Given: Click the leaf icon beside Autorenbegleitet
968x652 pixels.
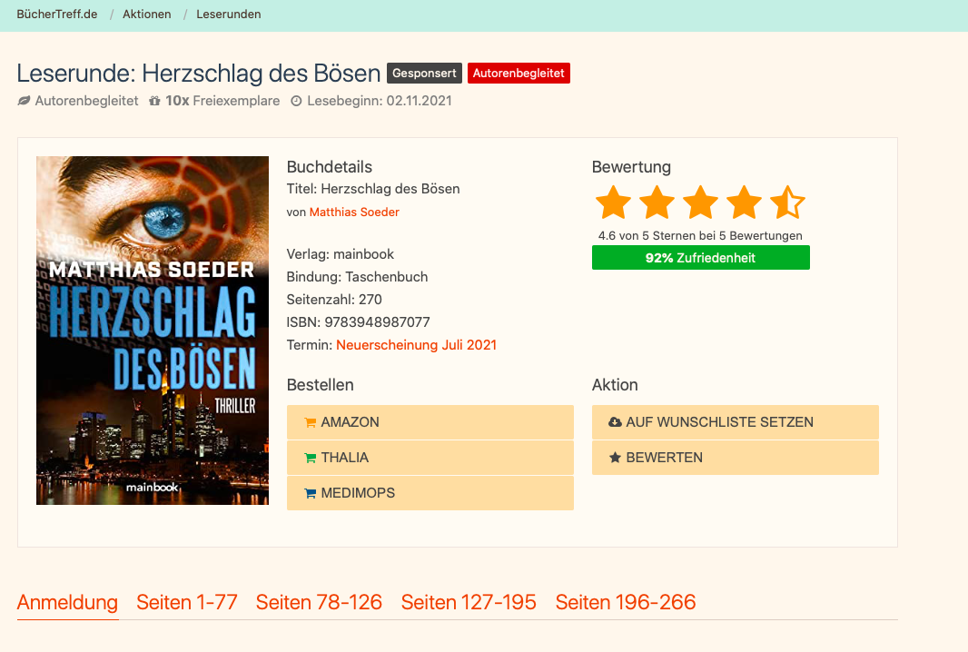Looking at the screenshot, I should (24, 101).
